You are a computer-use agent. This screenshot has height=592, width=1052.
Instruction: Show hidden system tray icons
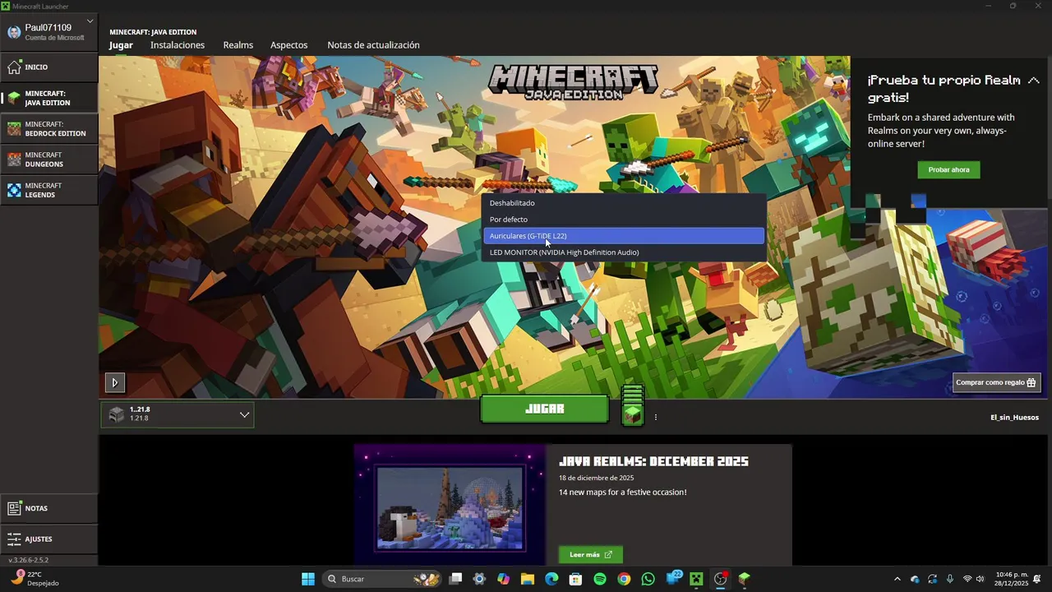pos(897,579)
